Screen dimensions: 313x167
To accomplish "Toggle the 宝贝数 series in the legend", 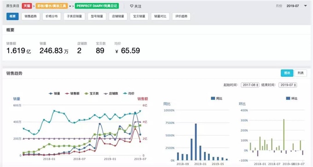I will click(x=92, y=93).
